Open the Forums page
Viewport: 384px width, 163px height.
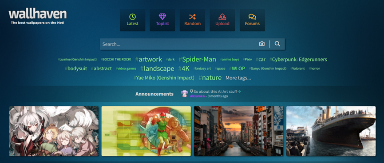pos(252,20)
